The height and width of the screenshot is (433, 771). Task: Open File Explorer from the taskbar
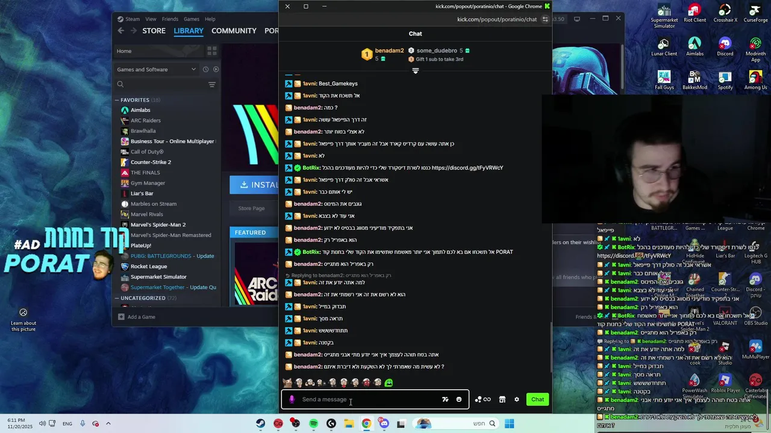(x=349, y=423)
